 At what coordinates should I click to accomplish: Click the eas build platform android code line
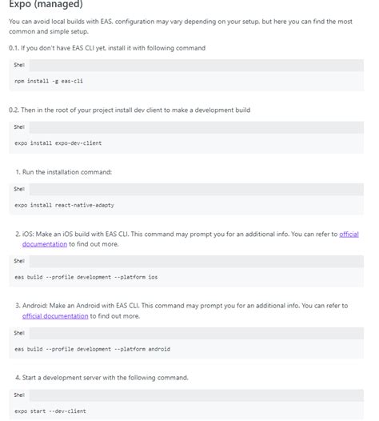pos(92,349)
